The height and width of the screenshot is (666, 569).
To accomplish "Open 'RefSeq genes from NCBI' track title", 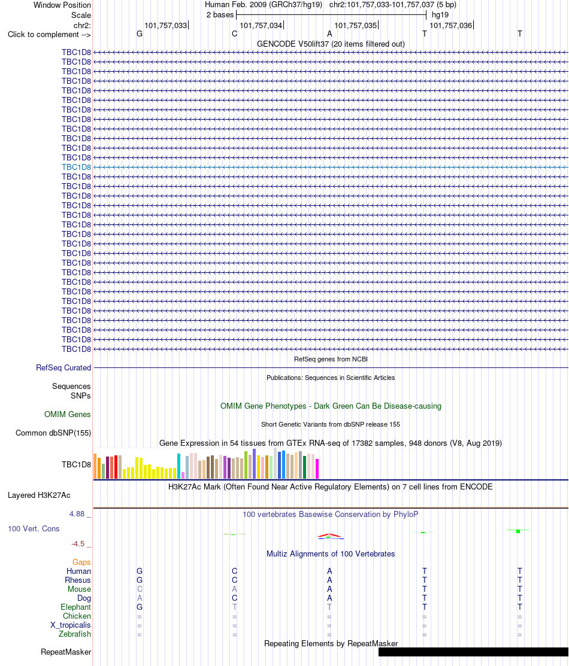I will pyautogui.click(x=331, y=359).
